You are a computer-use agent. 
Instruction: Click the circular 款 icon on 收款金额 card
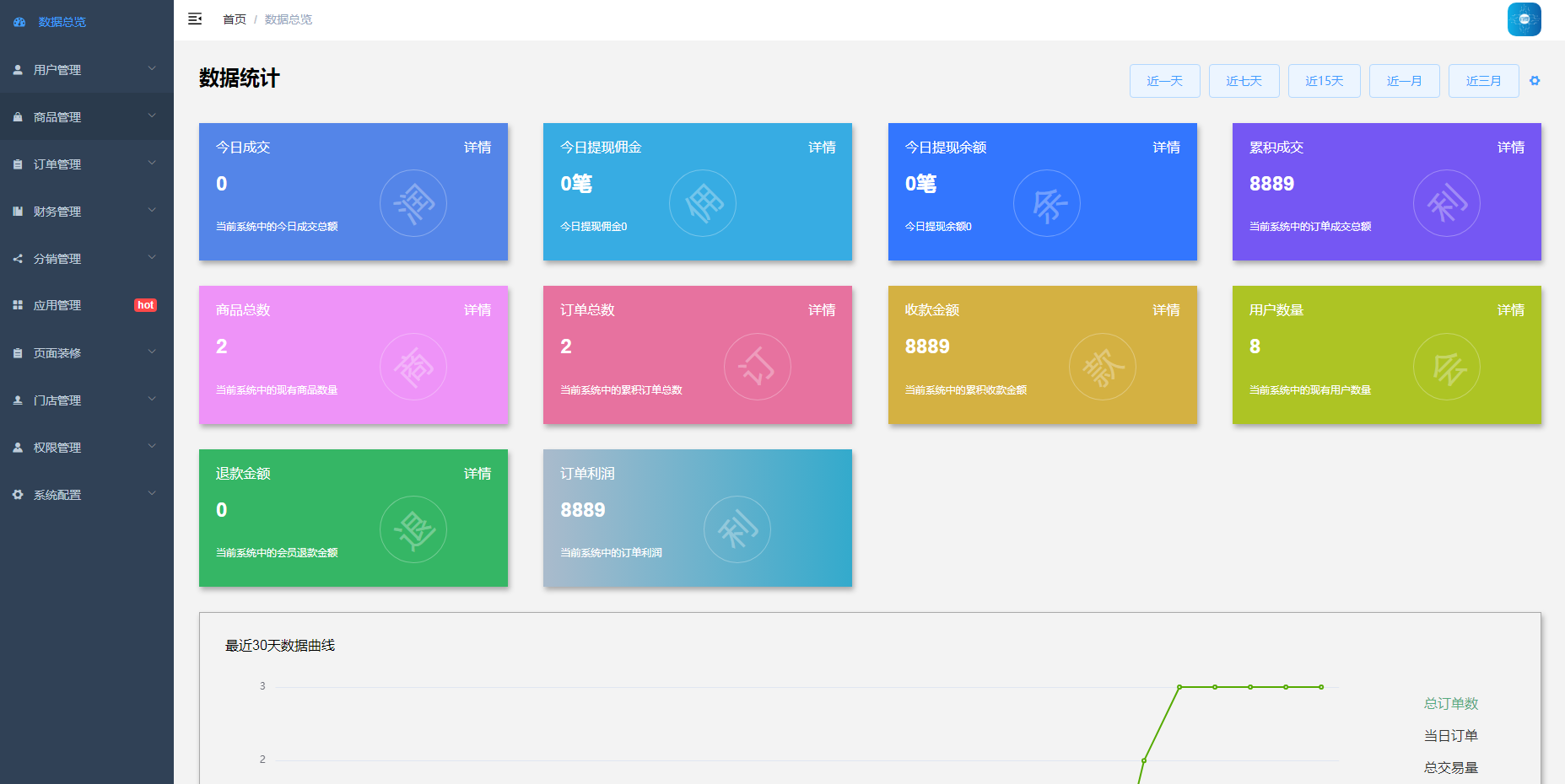(1102, 367)
